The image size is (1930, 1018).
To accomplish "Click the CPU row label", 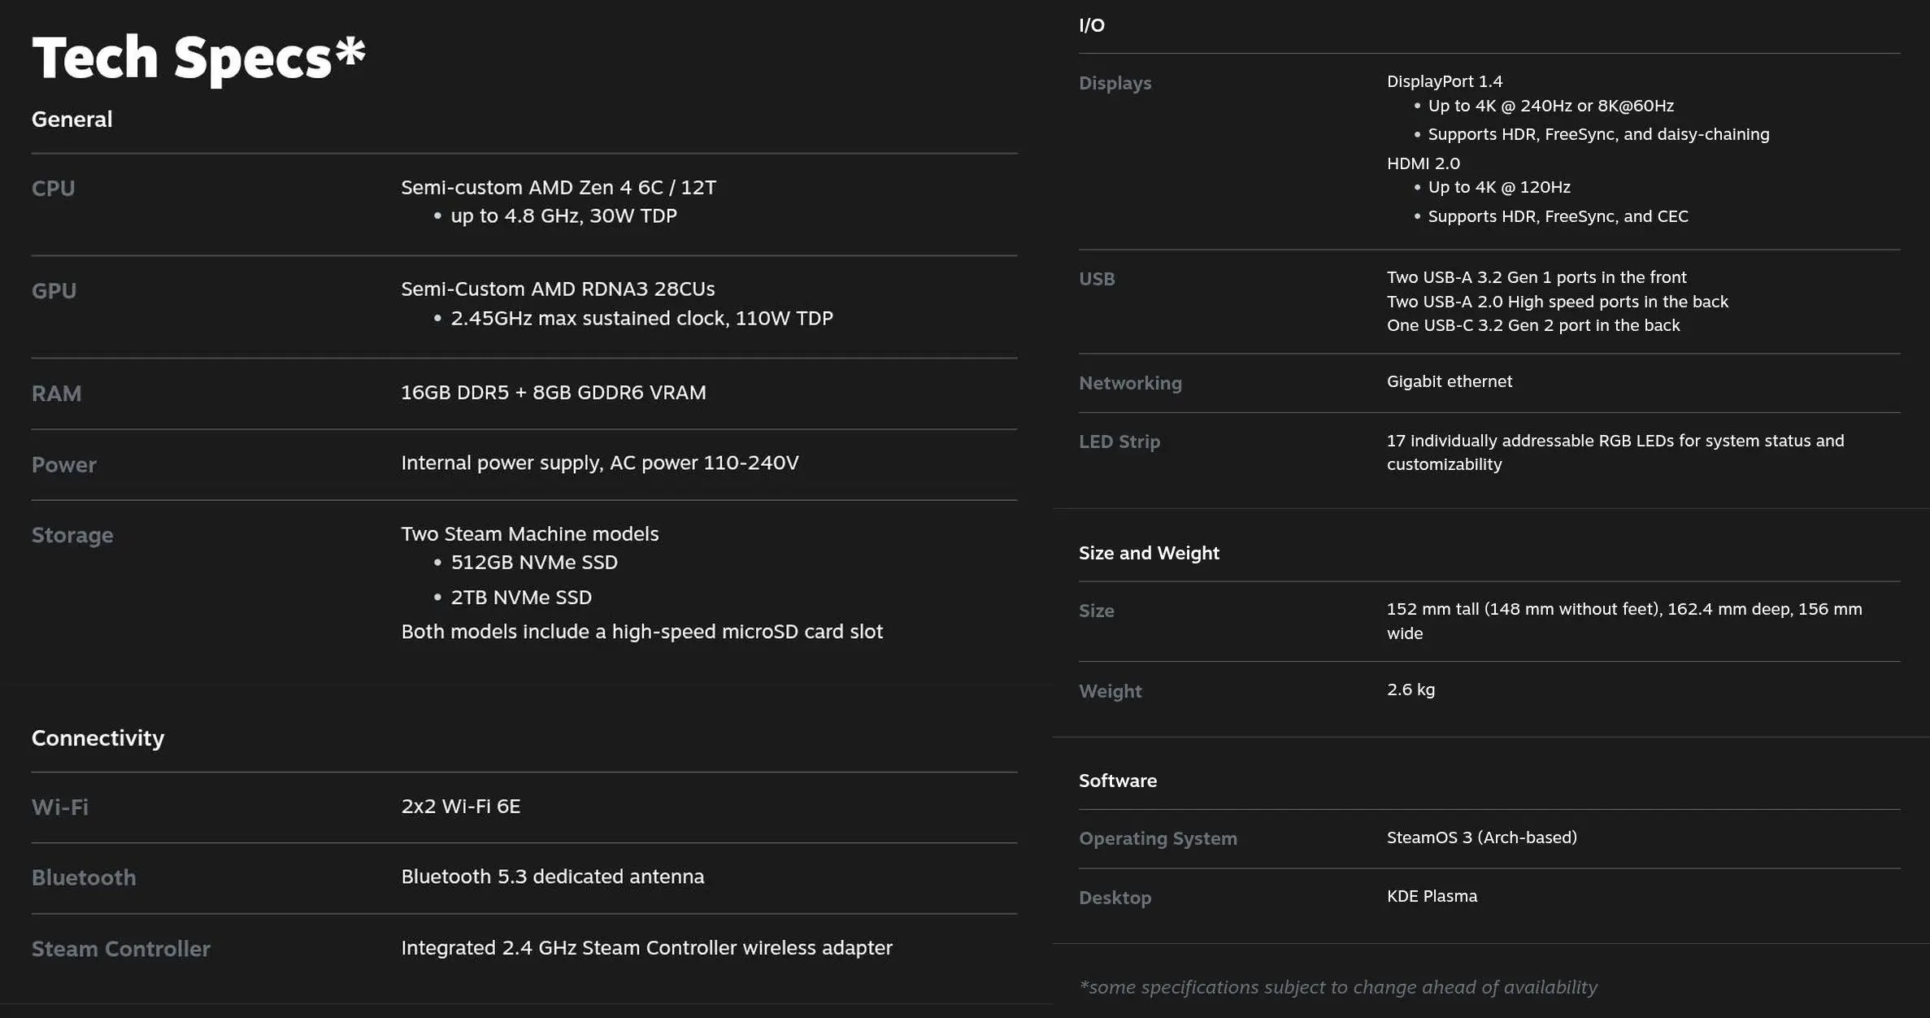I will pyautogui.click(x=52, y=188).
